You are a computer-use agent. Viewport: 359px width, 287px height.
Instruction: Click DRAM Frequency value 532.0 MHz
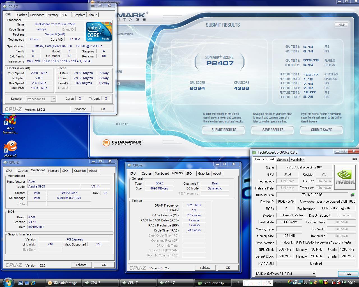click(194, 205)
